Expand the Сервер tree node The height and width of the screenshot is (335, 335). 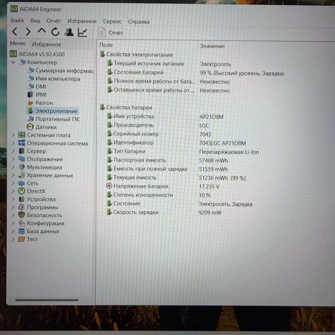[13, 151]
